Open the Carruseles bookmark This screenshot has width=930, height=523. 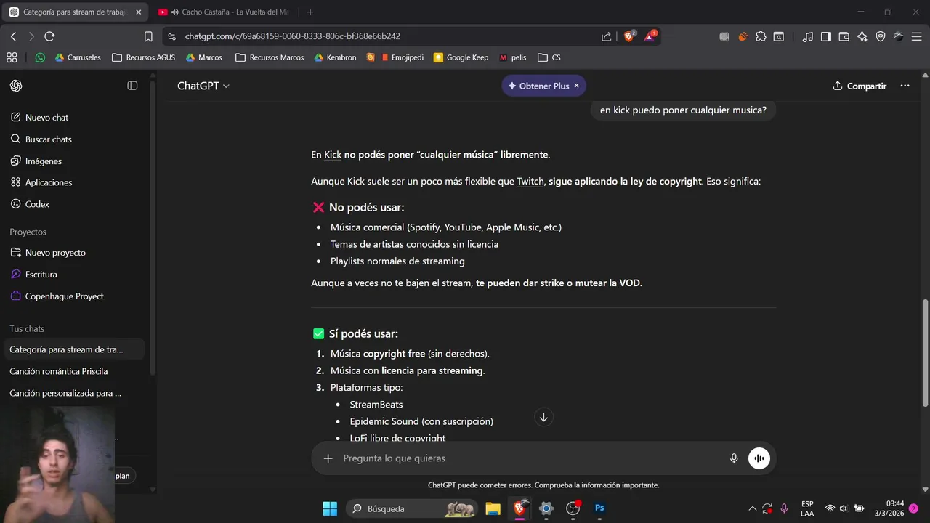pyautogui.click(x=78, y=57)
